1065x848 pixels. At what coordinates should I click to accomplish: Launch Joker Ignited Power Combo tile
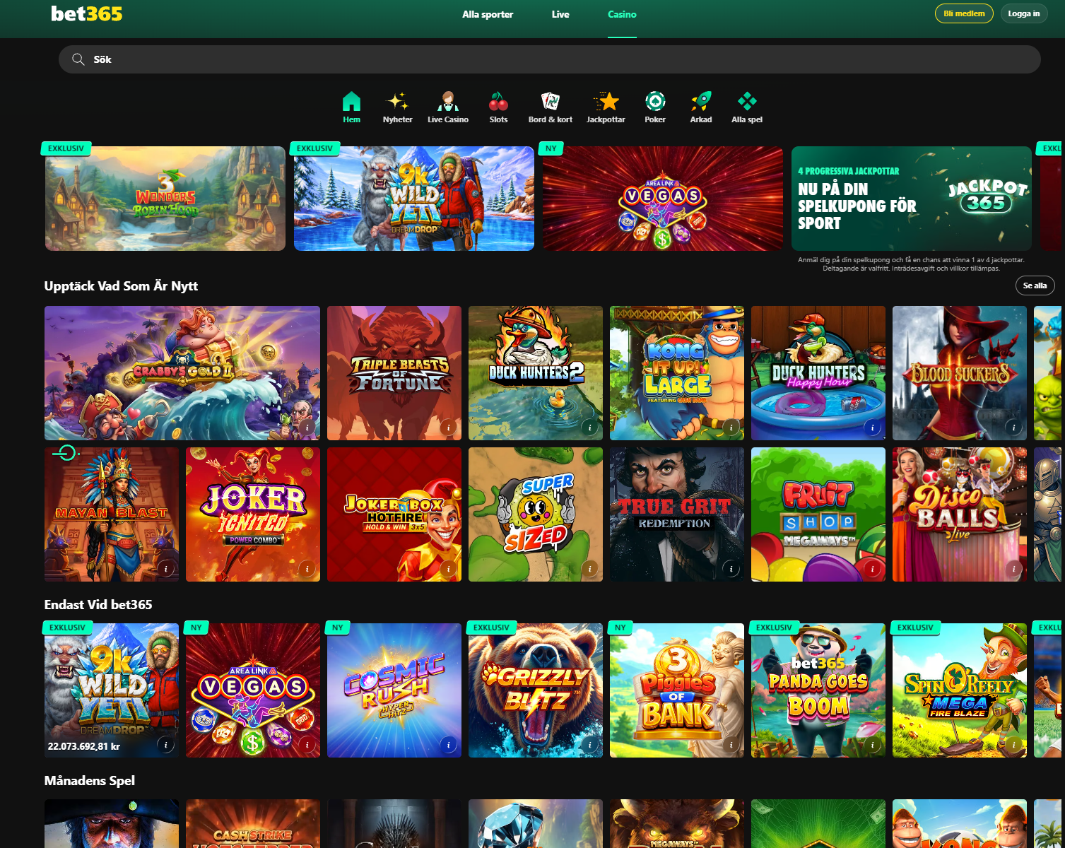tap(253, 514)
